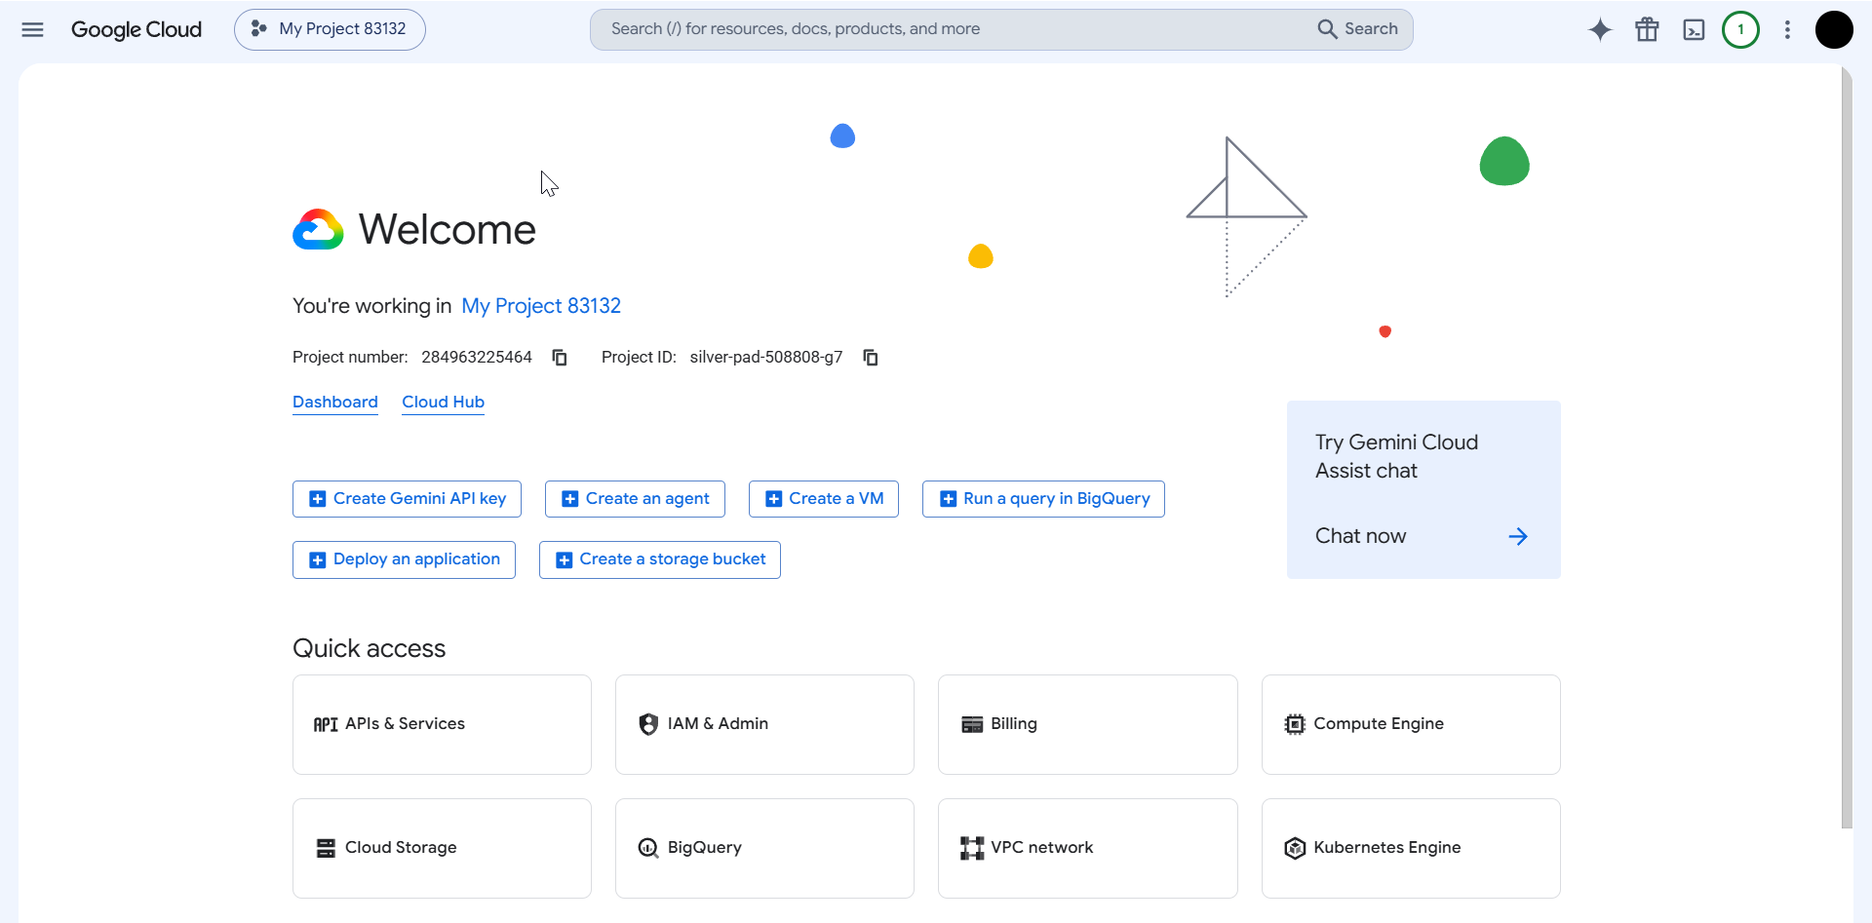Open the My Project 83132 project picker

click(330, 29)
